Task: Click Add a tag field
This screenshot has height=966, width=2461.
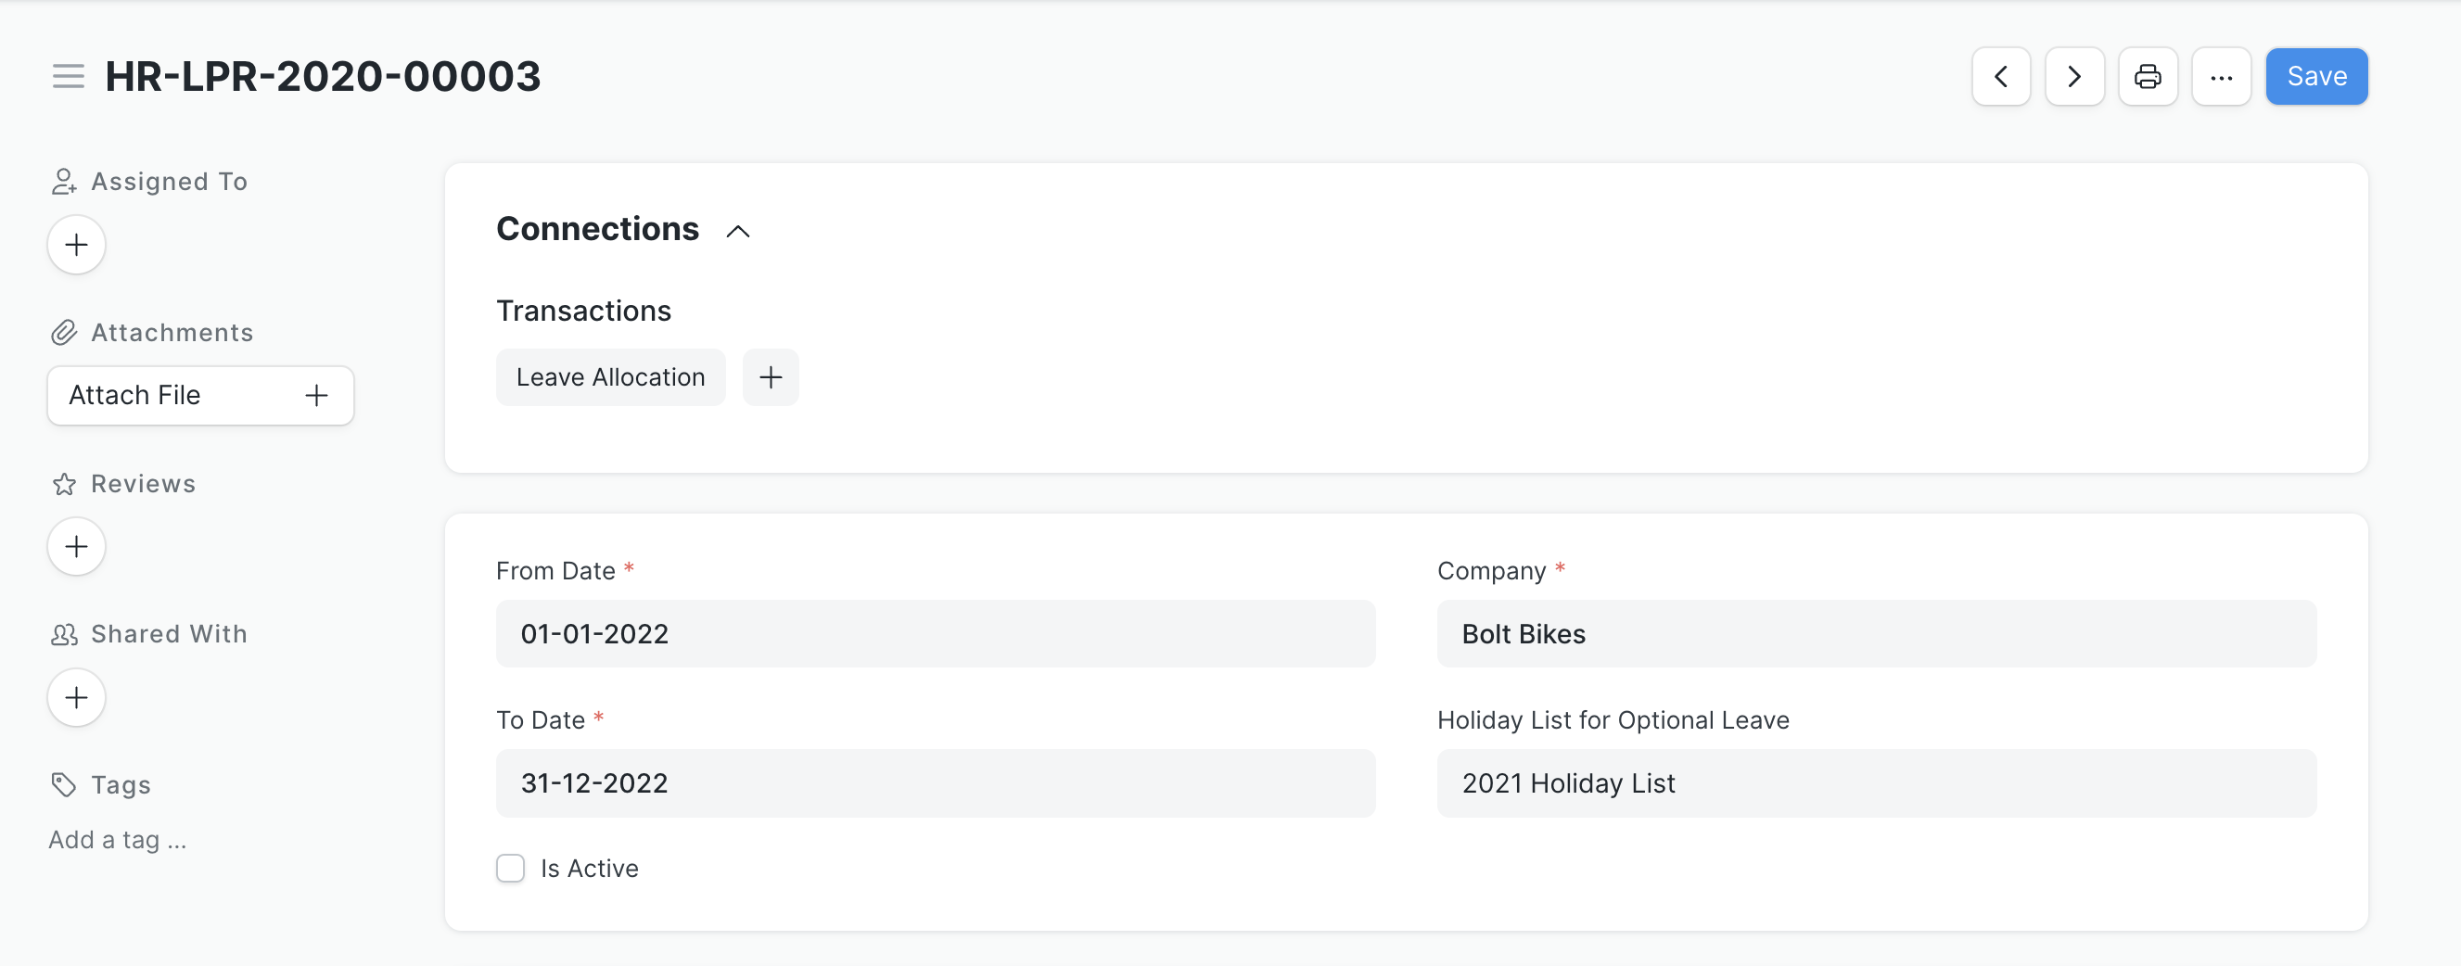Action: tap(118, 841)
